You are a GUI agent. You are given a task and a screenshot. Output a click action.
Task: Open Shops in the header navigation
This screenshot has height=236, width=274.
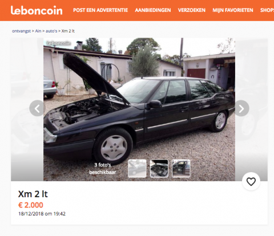[267, 10]
